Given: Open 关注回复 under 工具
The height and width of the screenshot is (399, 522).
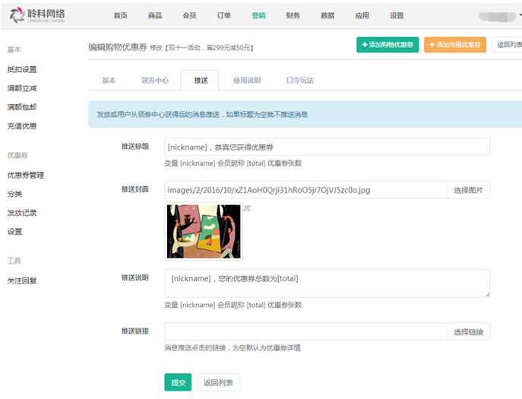Looking at the screenshot, I should point(21,280).
